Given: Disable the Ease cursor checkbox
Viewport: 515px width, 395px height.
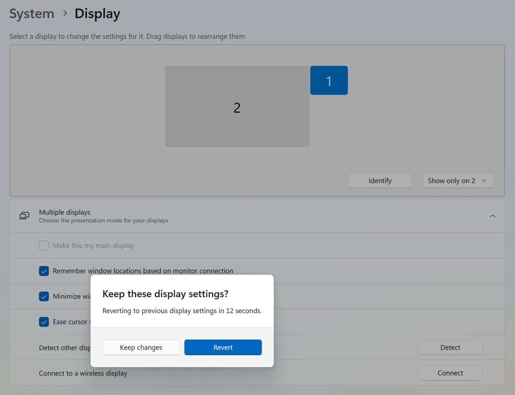Looking at the screenshot, I should (44, 322).
